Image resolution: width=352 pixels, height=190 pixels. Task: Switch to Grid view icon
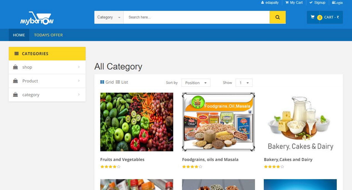(x=102, y=82)
